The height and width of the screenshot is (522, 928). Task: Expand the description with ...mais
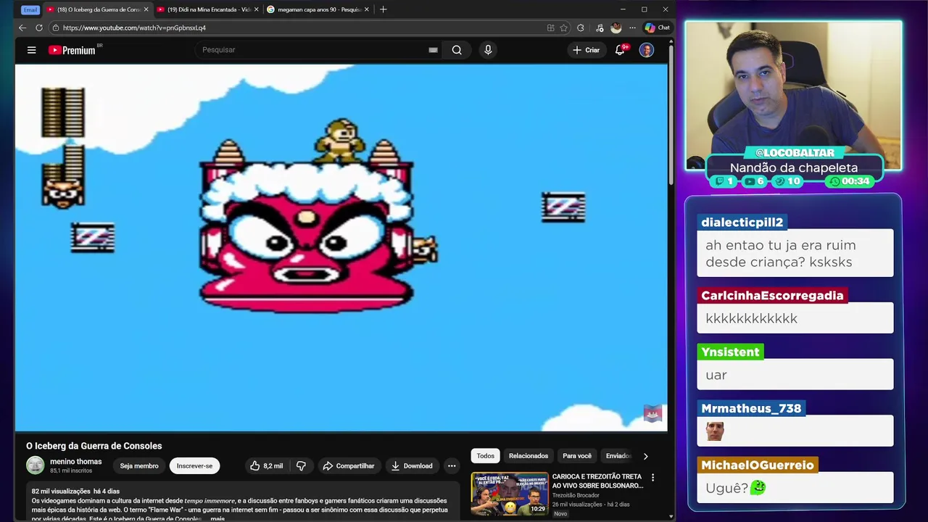(217, 518)
